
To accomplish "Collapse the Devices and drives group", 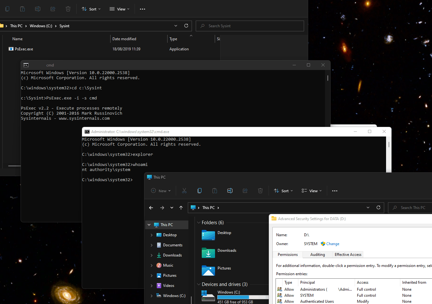I will (199, 284).
